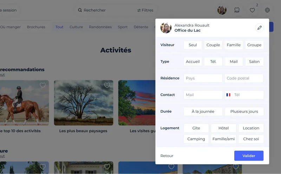Open language globe icon
The height and width of the screenshot is (174, 281).
click(267, 10)
